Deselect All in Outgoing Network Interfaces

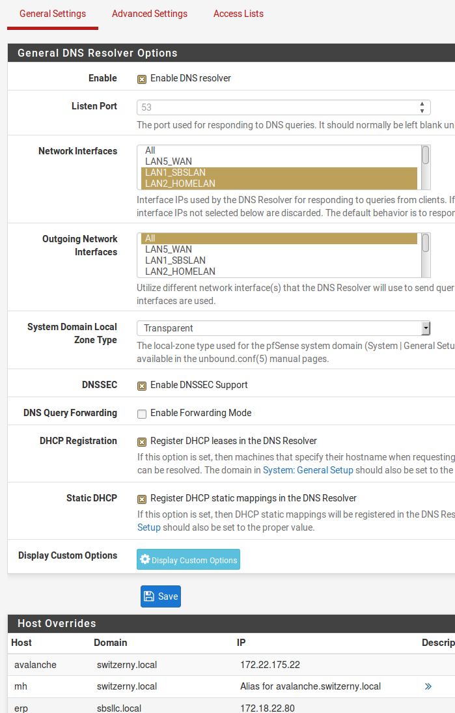point(195,238)
